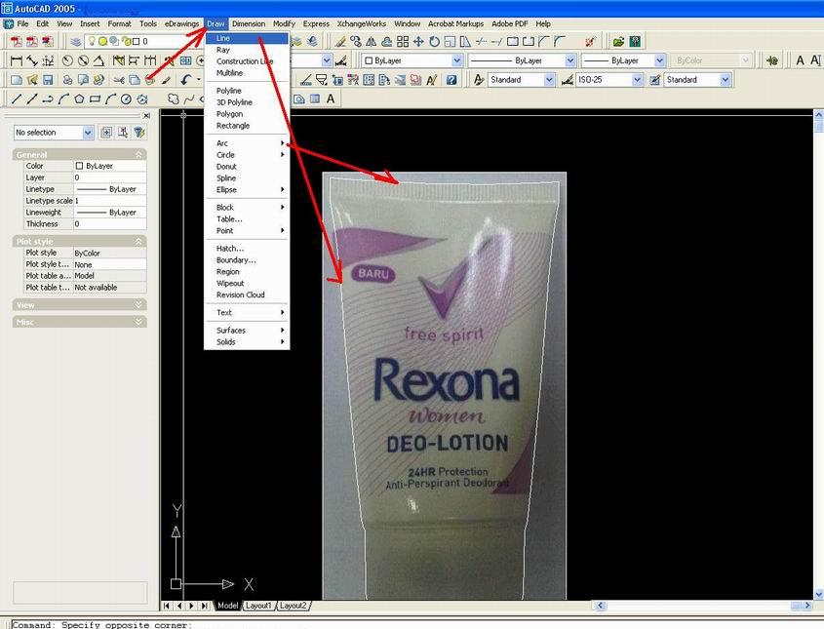
Task: Click the Undo arrow icon
Action: 185,80
